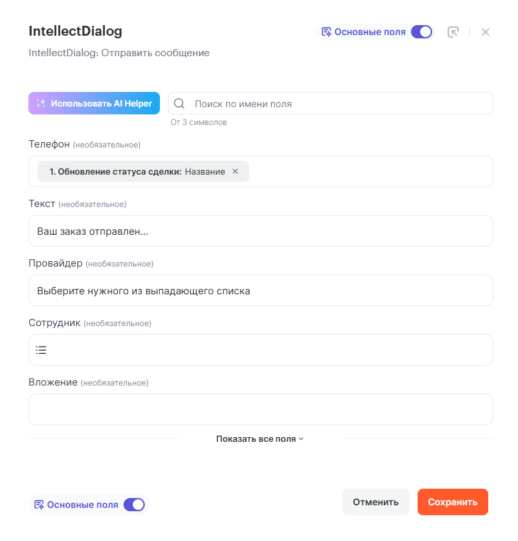Toggle the bottom Основные поля switch
Screen dimensions: 518x541
point(134,505)
